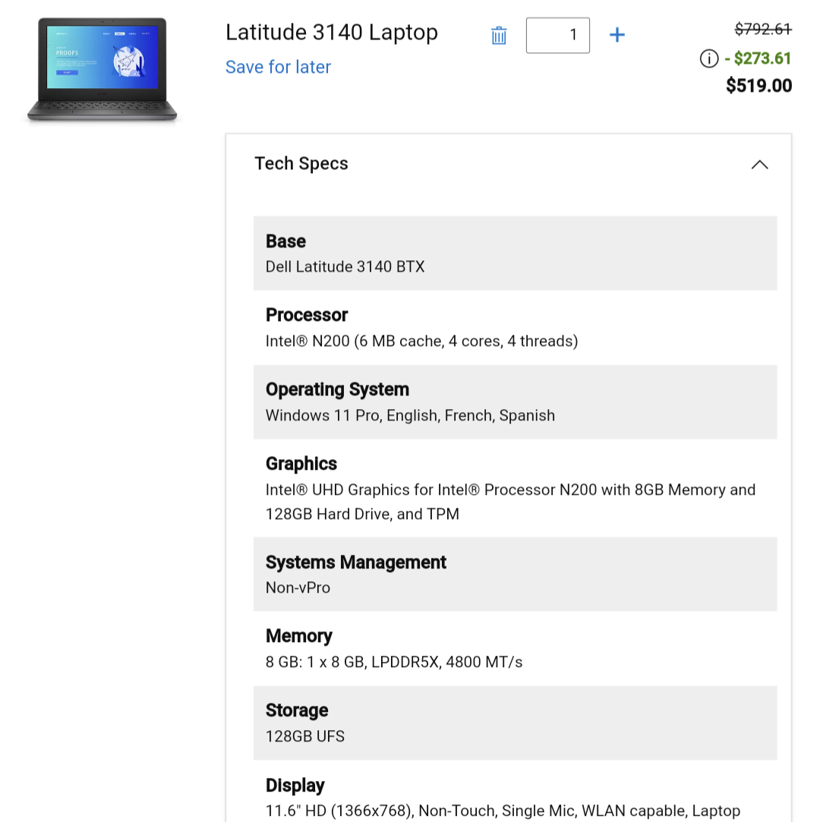Click the Save for later link
Screen dimensions: 820x822
pos(278,67)
